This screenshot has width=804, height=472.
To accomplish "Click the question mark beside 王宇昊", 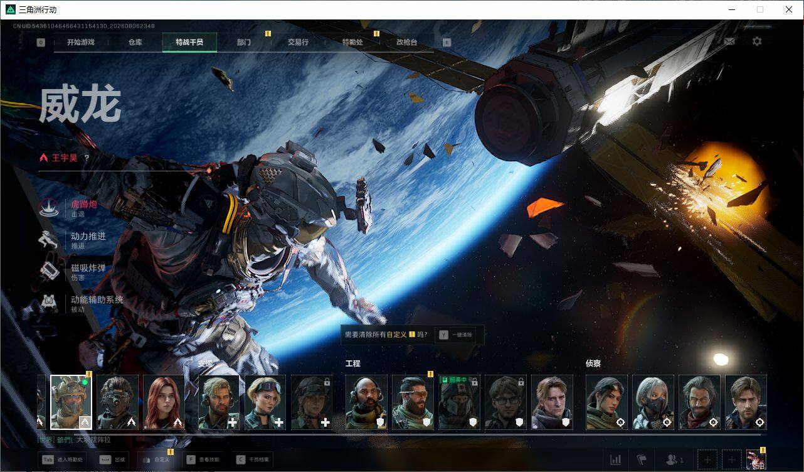I will (x=87, y=158).
